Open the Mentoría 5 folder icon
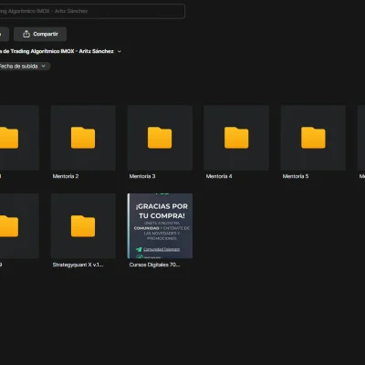Viewport: 365px width, 365px height. [313, 138]
